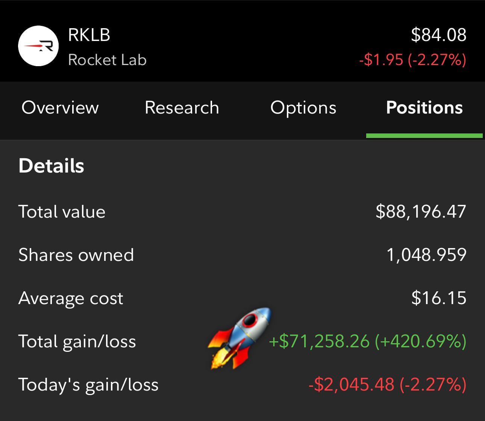Click the Average cost label
485x421 pixels.
tap(71, 298)
